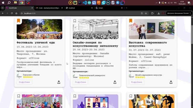This screenshot has height=108, width=193.
Task: Click the page vertical scrollbar
Action: click(x=192, y=34)
